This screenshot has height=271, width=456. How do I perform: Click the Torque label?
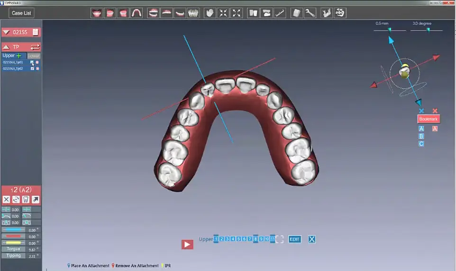point(13,249)
